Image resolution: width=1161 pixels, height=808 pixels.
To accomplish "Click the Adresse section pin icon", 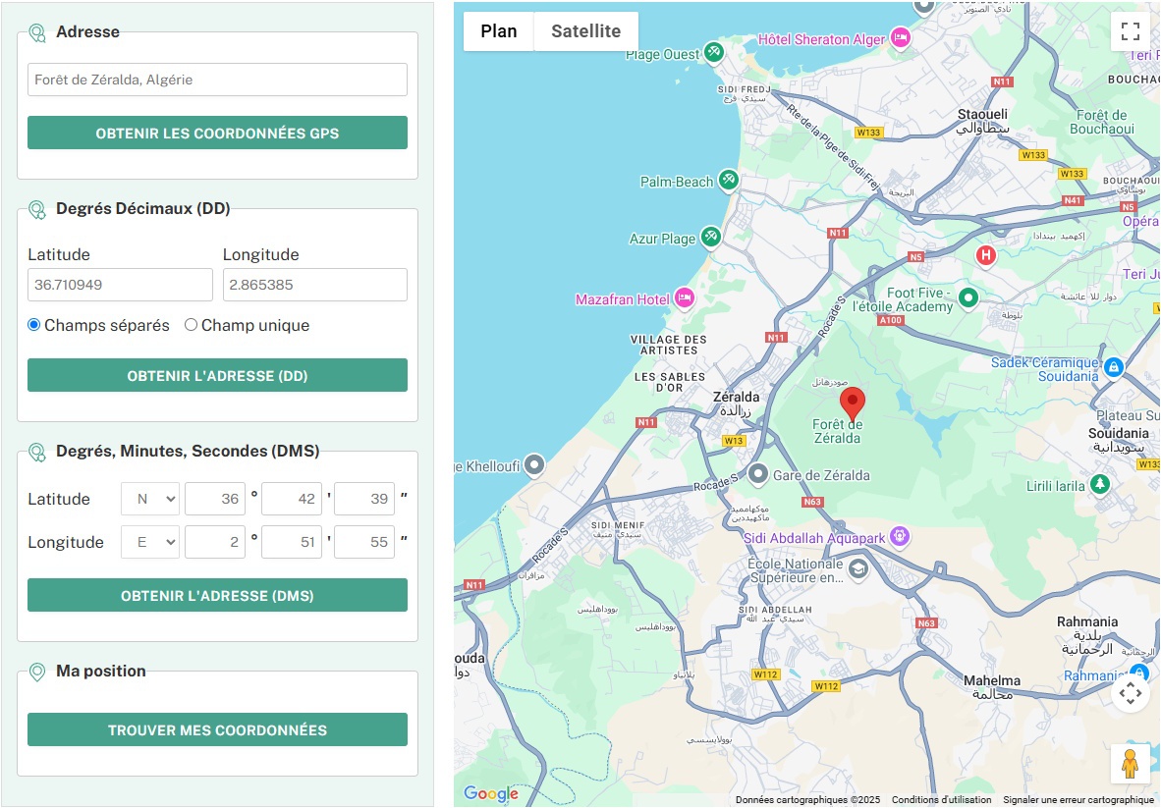I will coord(37,32).
